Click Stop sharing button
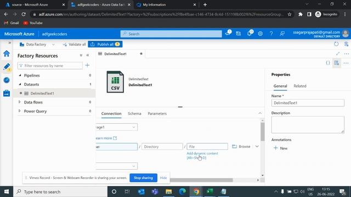Image resolution: width=351 pixels, height=197 pixels. click(x=143, y=178)
